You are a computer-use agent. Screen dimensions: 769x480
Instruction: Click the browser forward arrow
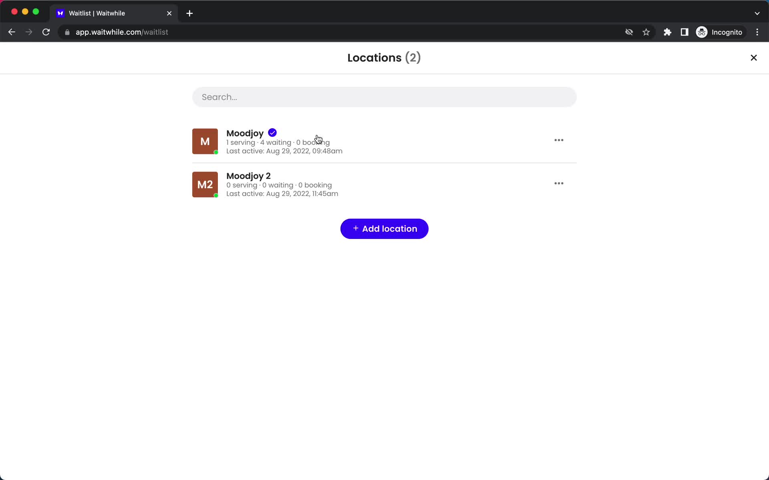point(29,32)
